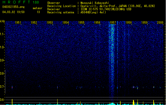Click the Receiver label

tap(54, 9)
